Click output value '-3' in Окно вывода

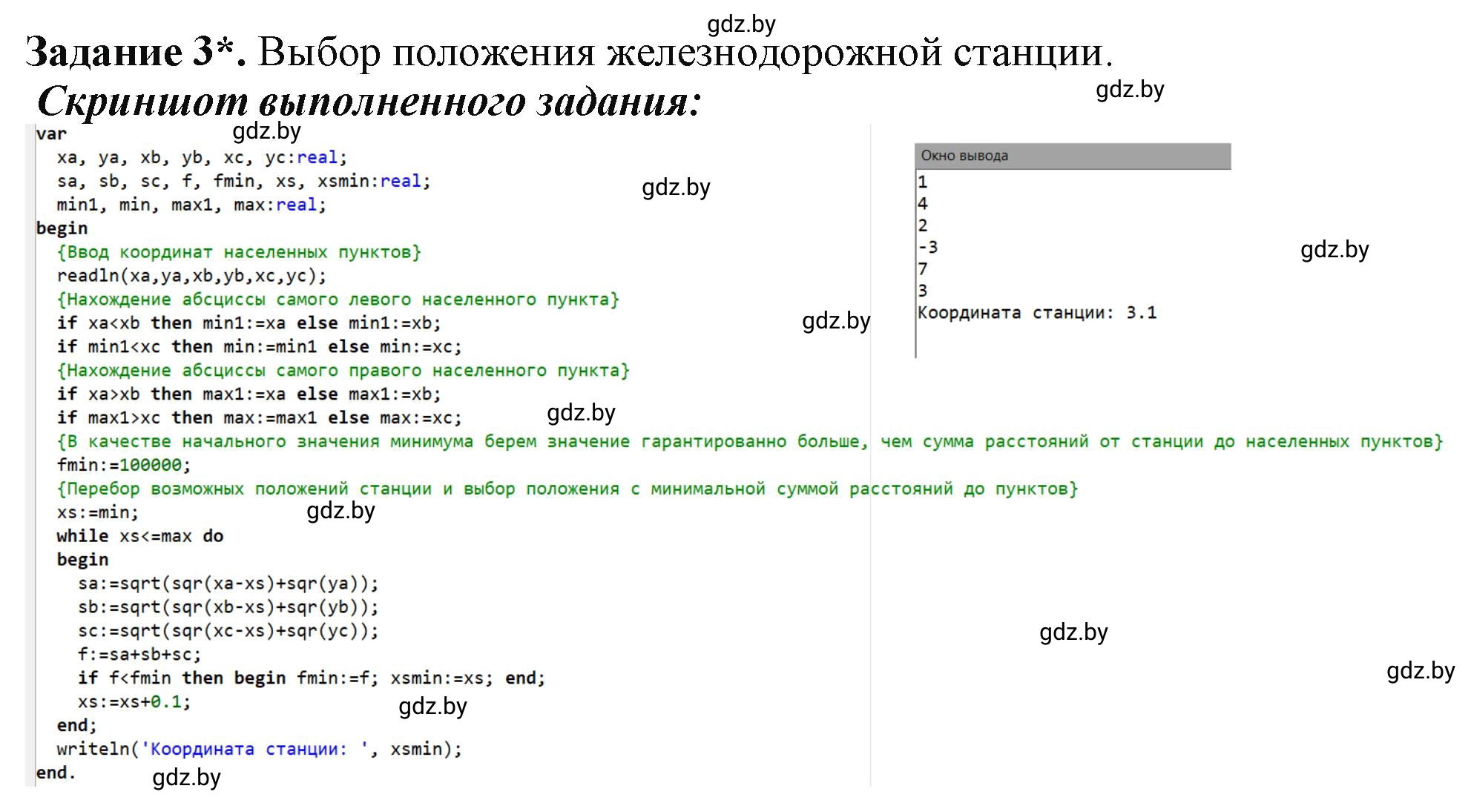927,247
